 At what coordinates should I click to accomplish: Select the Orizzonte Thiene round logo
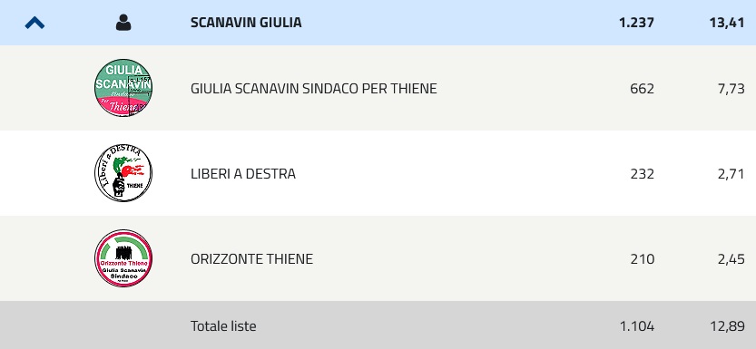point(123,258)
